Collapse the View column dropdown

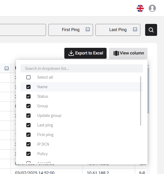tap(128, 53)
